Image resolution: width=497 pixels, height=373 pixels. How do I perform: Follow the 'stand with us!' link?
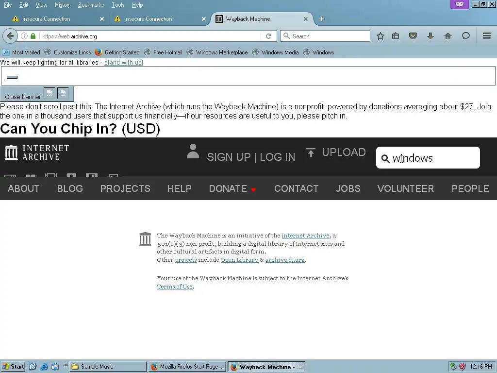124,63
